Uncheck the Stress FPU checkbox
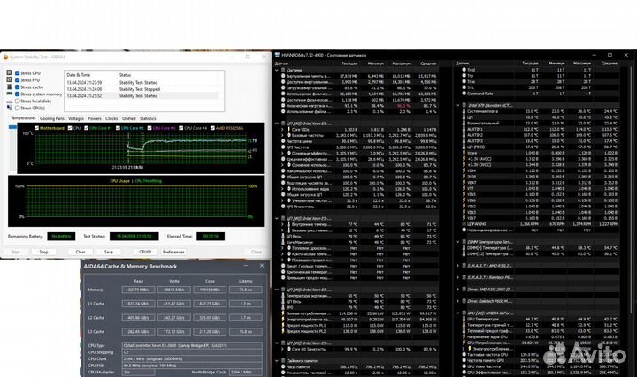 tap(18, 79)
